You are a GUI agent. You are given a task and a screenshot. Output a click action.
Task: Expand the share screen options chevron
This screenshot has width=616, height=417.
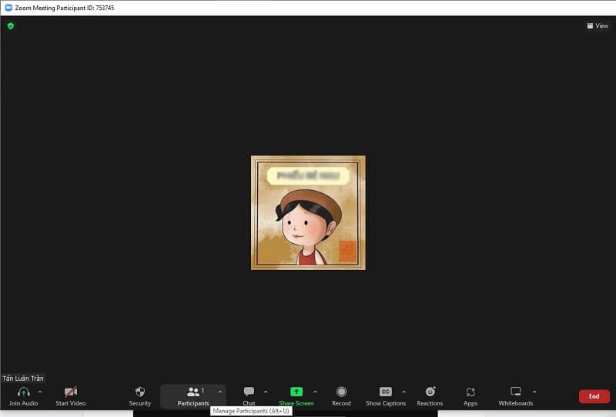coord(315,392)
